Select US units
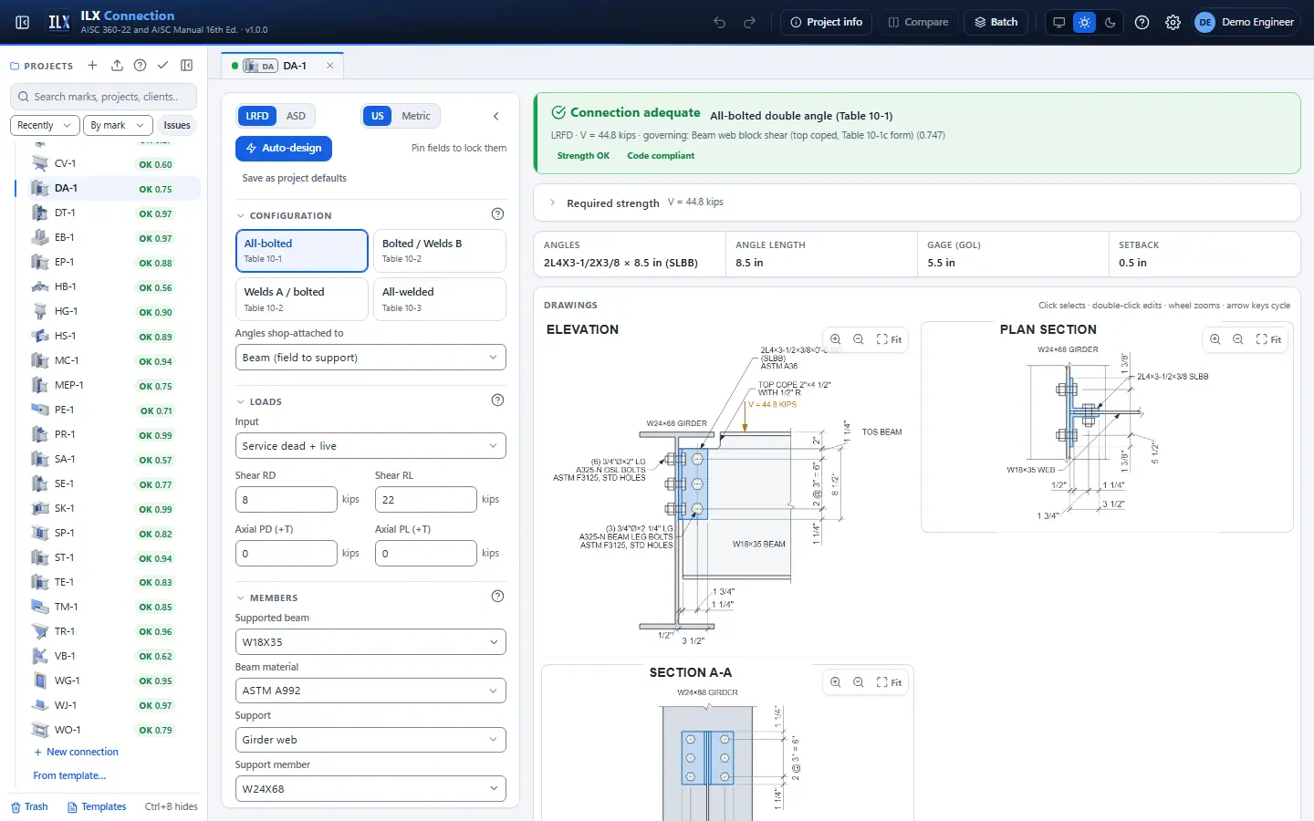1314x821 pixels. coord(378,116)
